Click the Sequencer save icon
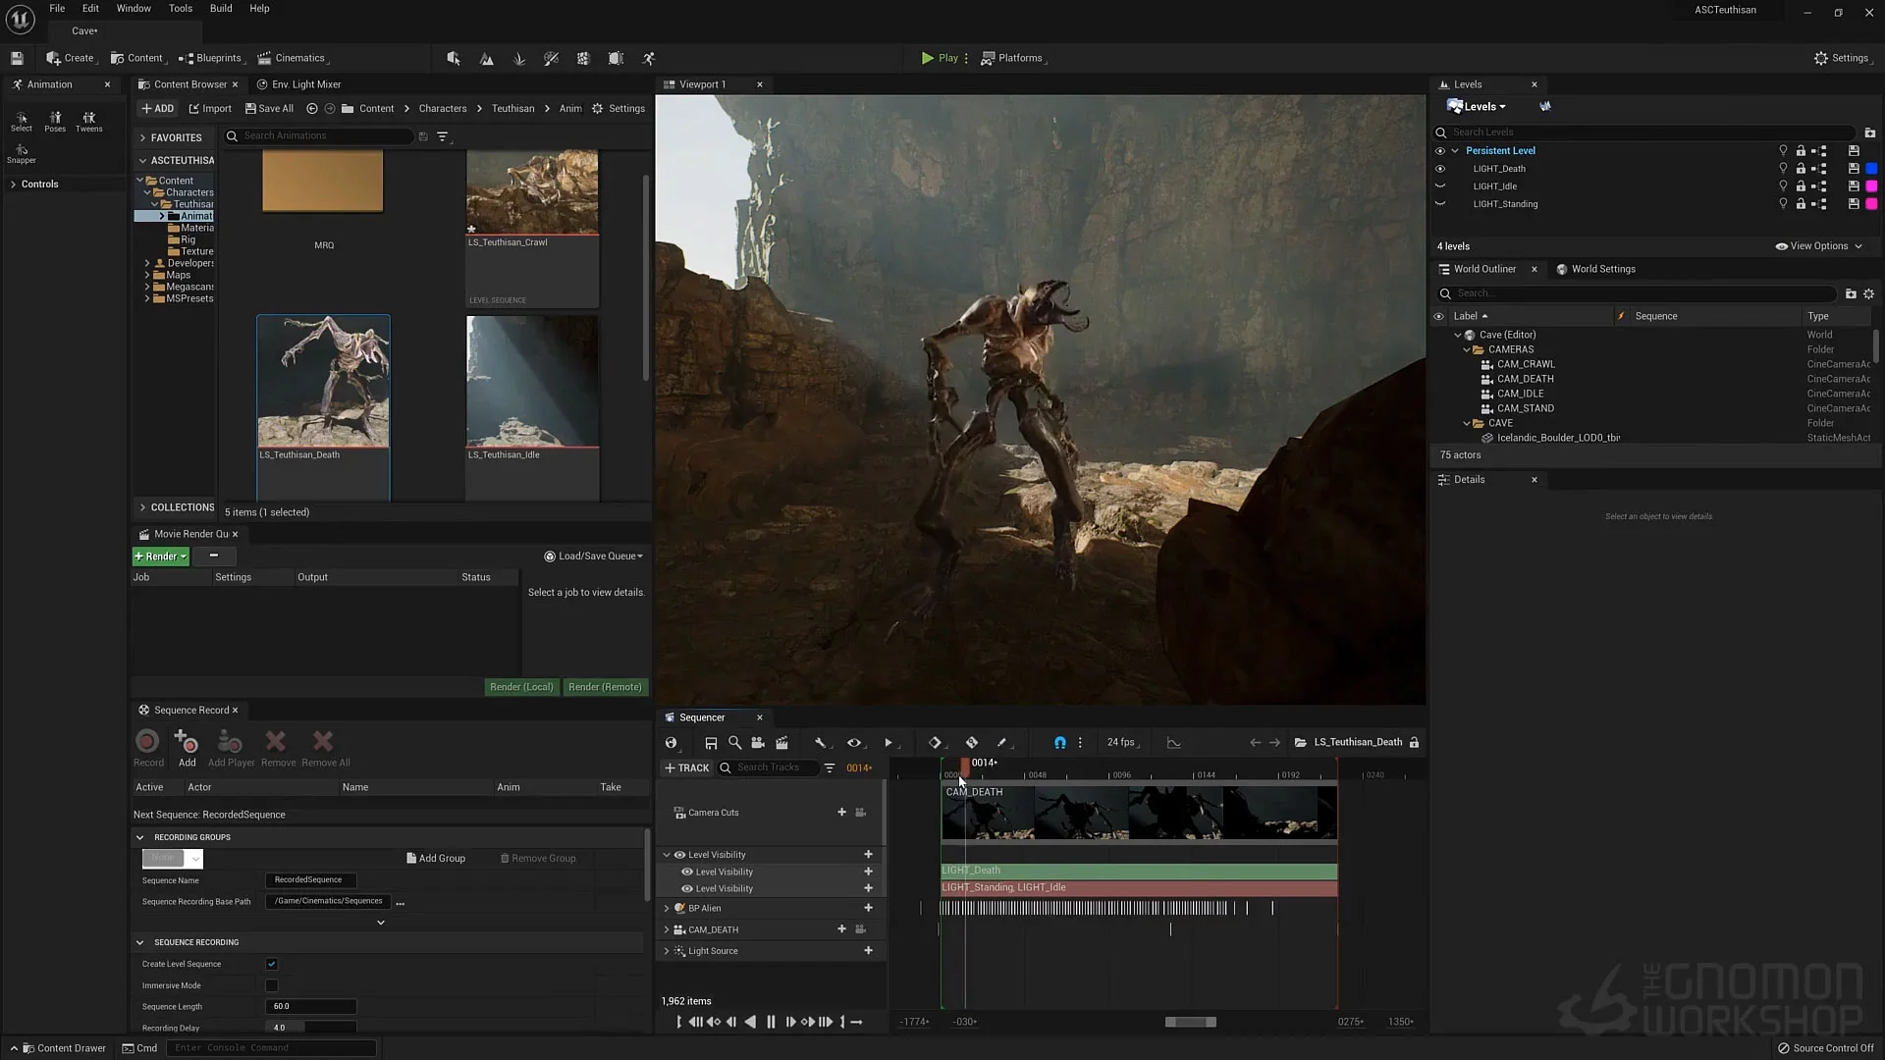Viewport: 1885px width, 1060px height. (711, 743)
